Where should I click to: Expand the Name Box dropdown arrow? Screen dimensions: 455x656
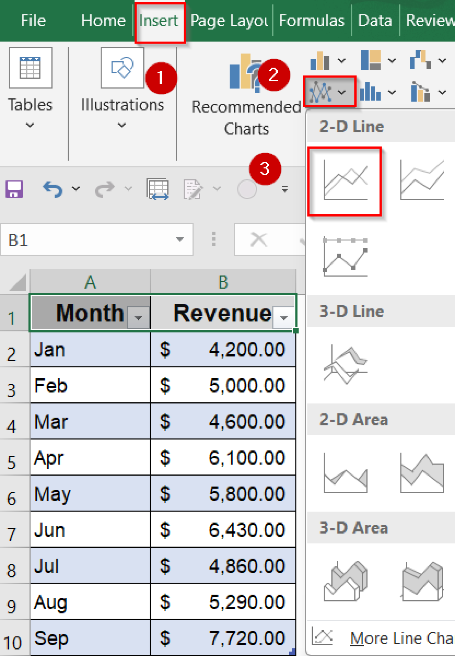pyautogui.click(x=180, y=239)
